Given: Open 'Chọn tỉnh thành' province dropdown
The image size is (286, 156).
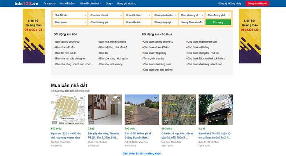Looking at the screenshot, I should click(x=138, y=15).
